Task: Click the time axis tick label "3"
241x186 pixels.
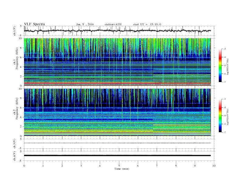Action: click(x=81, y=166)
